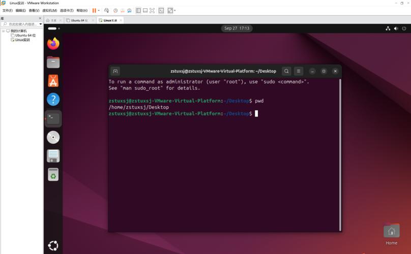Select Linux实训 in the library tree
Image resolution: width=411 pixels, height=254 pixels.
coord(22,40)
